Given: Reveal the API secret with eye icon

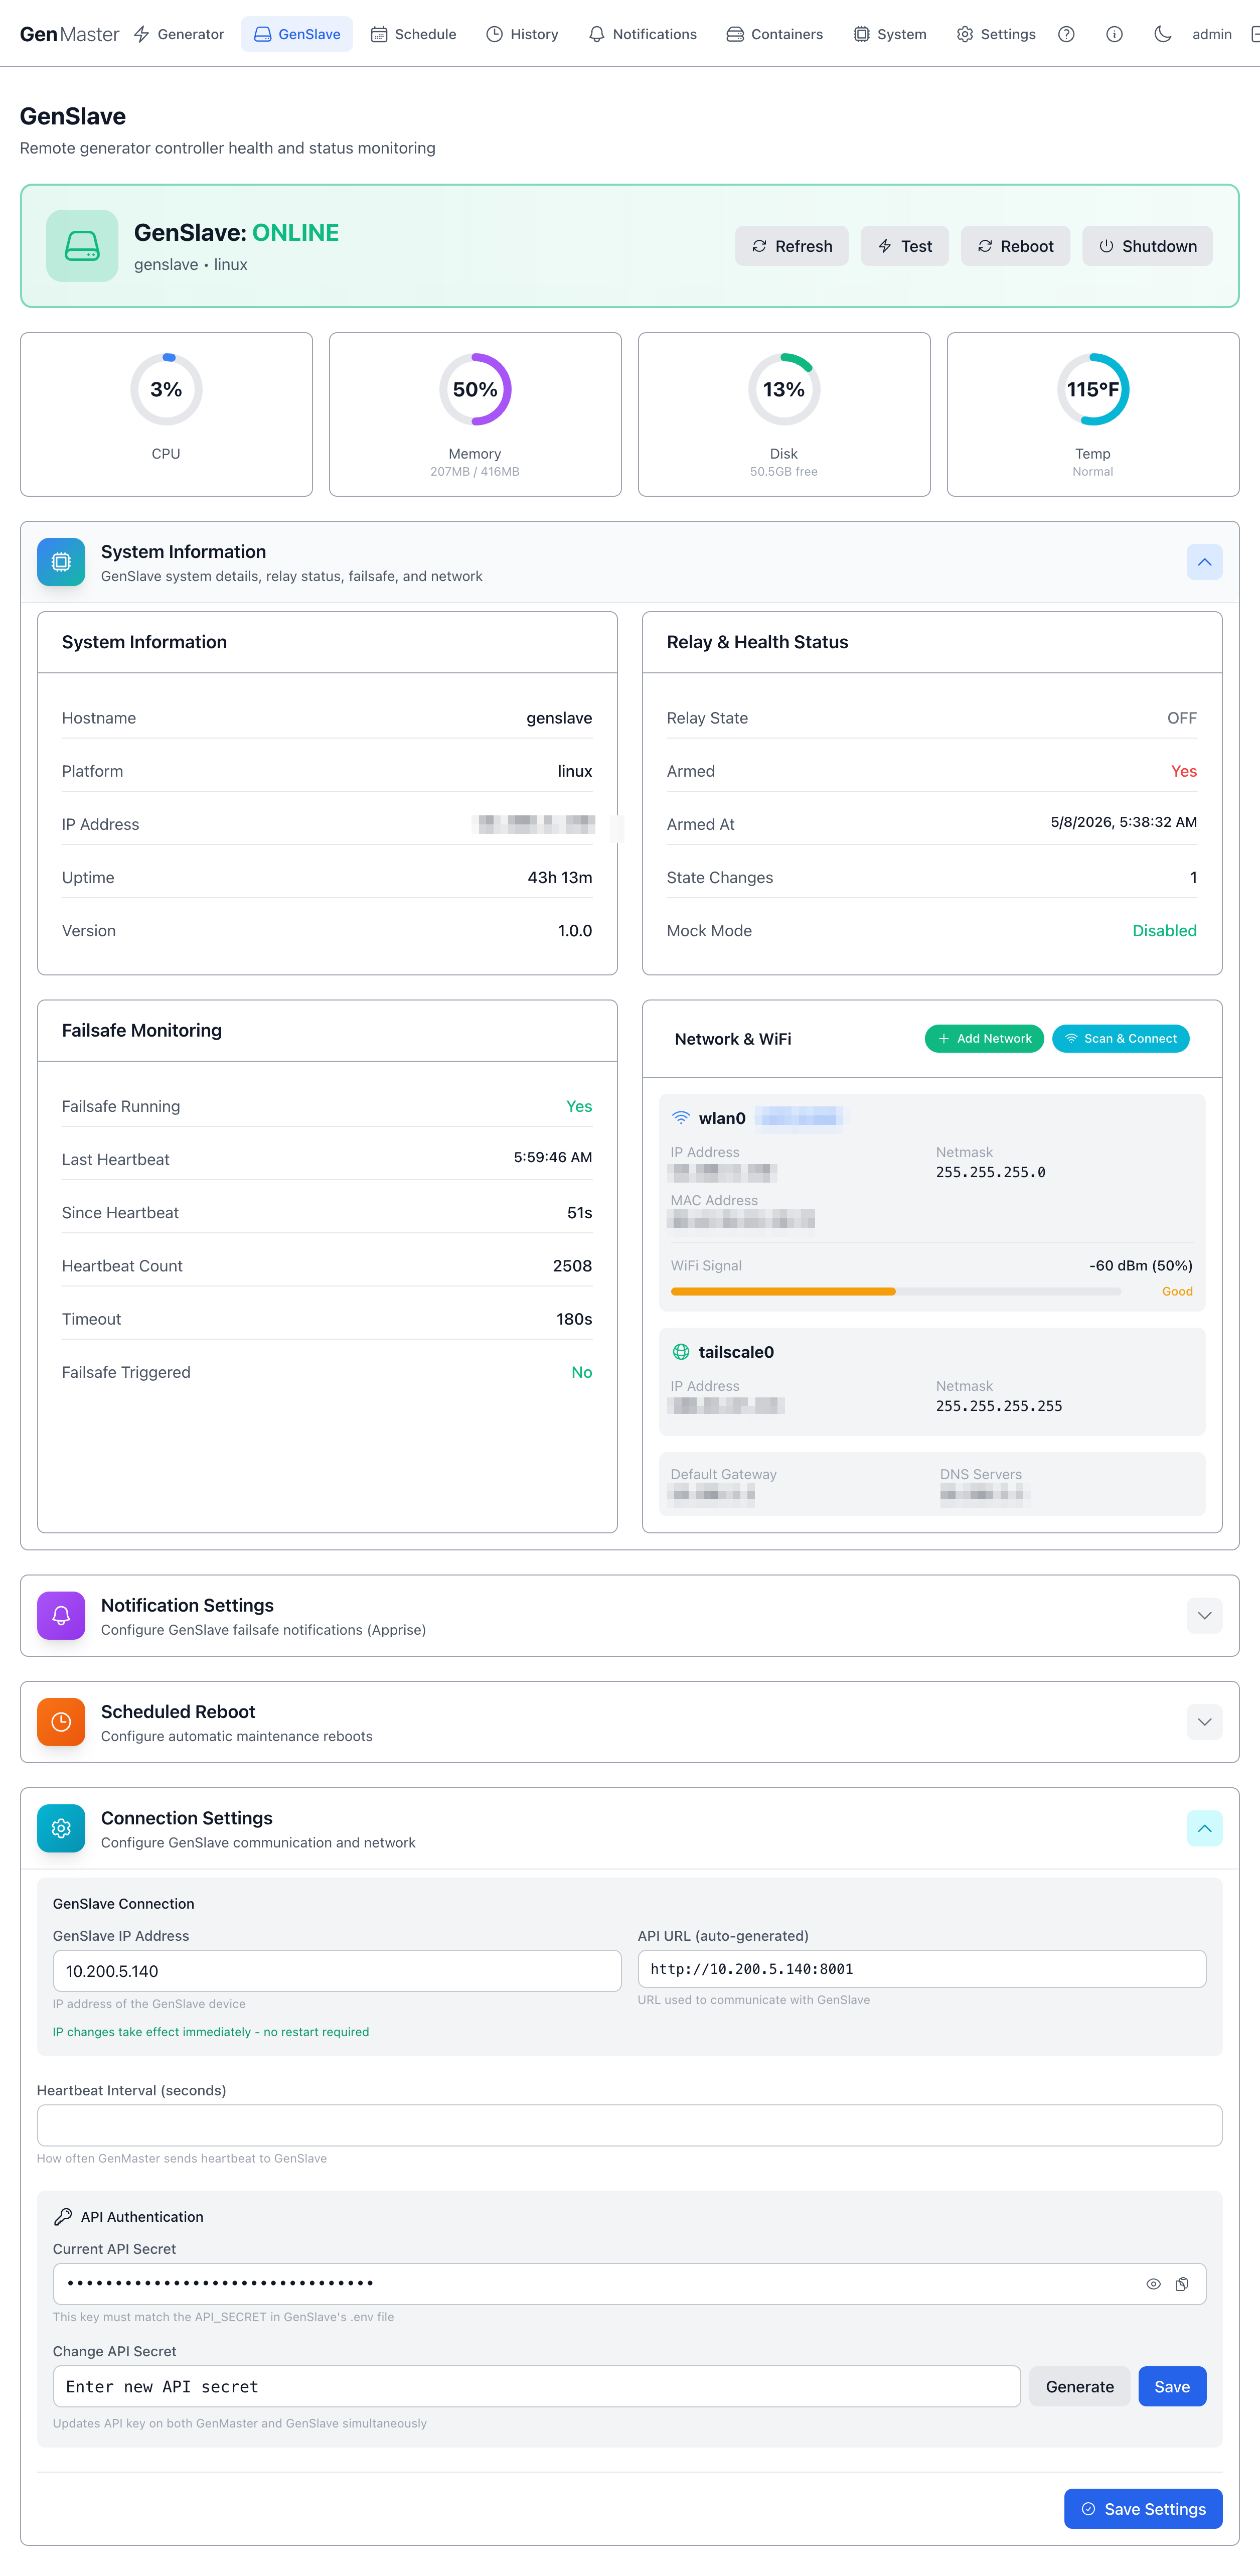Looking at the screenshot, I should pyautogui.click(x=1153, y=2284).
